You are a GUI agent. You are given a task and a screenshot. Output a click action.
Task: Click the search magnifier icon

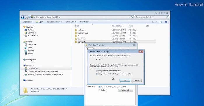pos(168,17)
